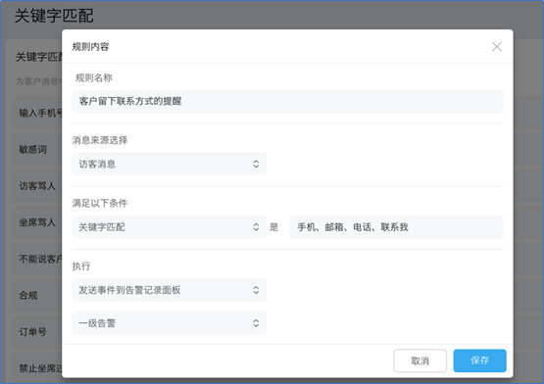Click the keywords field containing 手机、邮箱
Image resolution: width=544 pixels, height=384 pixels.
click(x=396, y=227)
